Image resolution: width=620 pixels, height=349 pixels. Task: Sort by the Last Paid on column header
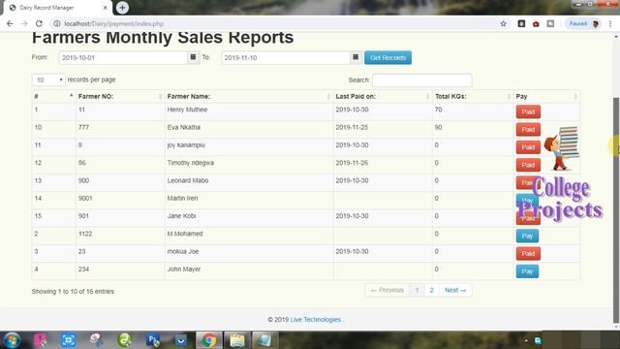click(x=383, y=96)
